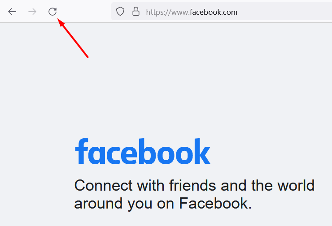Click the 'around you on Facebook.' line

[163, 203]
